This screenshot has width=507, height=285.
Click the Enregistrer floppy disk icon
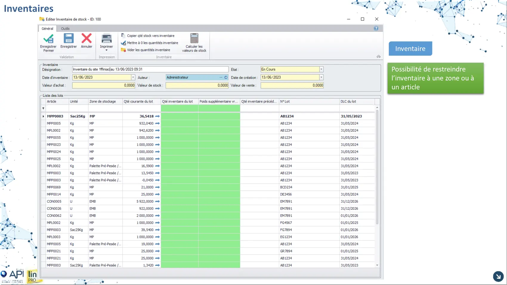[68, 38]
